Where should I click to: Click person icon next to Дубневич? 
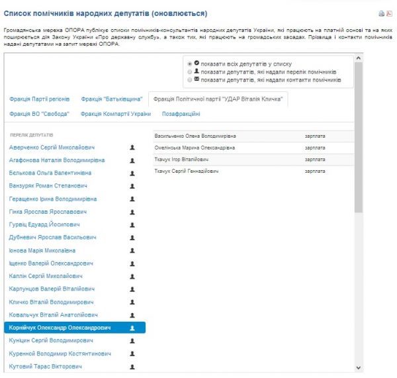[x=132, y=238]
